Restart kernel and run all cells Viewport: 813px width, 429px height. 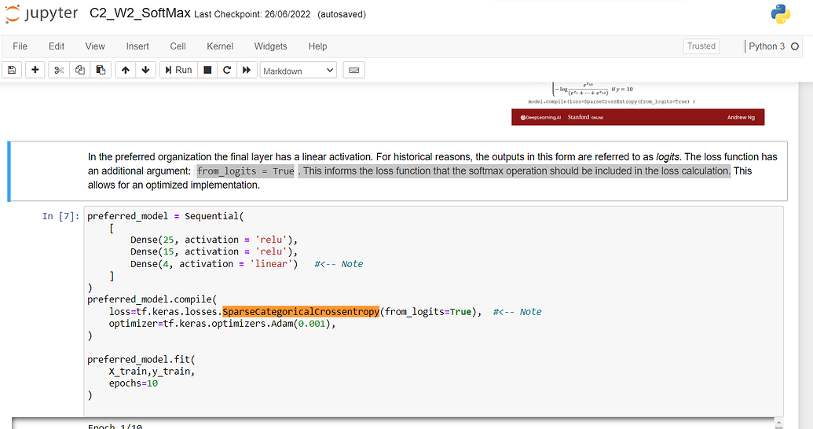[x=247, y=70]
